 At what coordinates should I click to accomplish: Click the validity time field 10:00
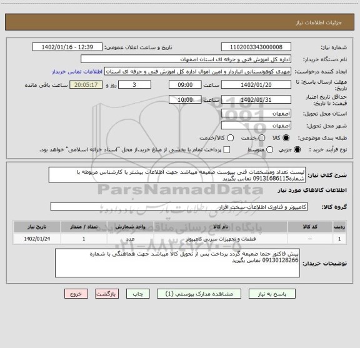click(185, 99)
